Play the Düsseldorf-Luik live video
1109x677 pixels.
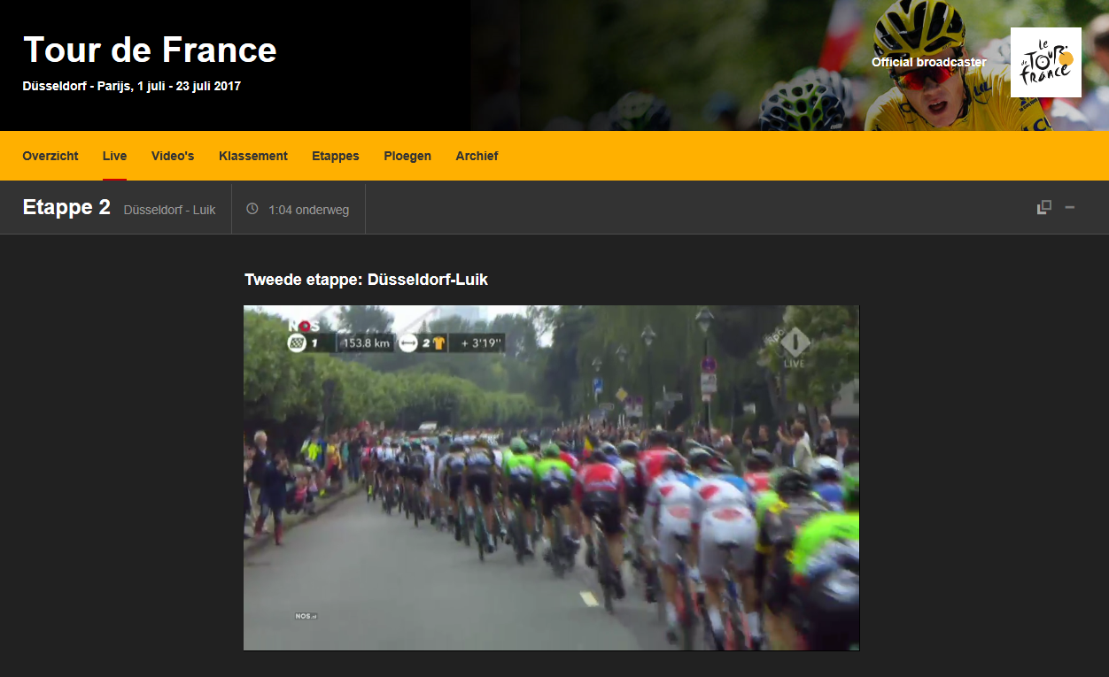tap(551, 478)
